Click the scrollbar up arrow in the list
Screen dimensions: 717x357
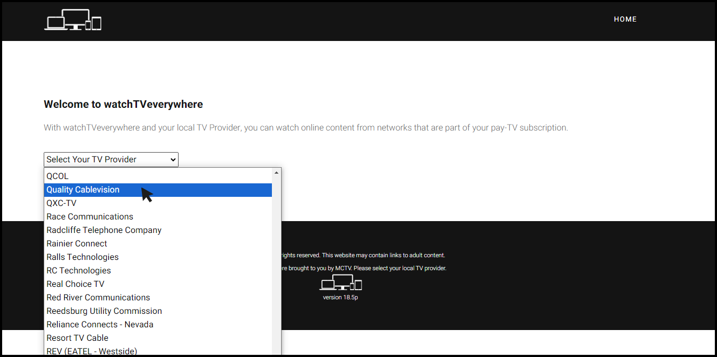[x=276, y=171]
